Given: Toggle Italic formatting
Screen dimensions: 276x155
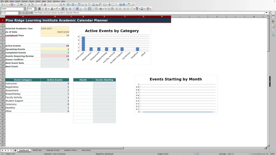Looking at the screenshot, I should tap(43, 9).
